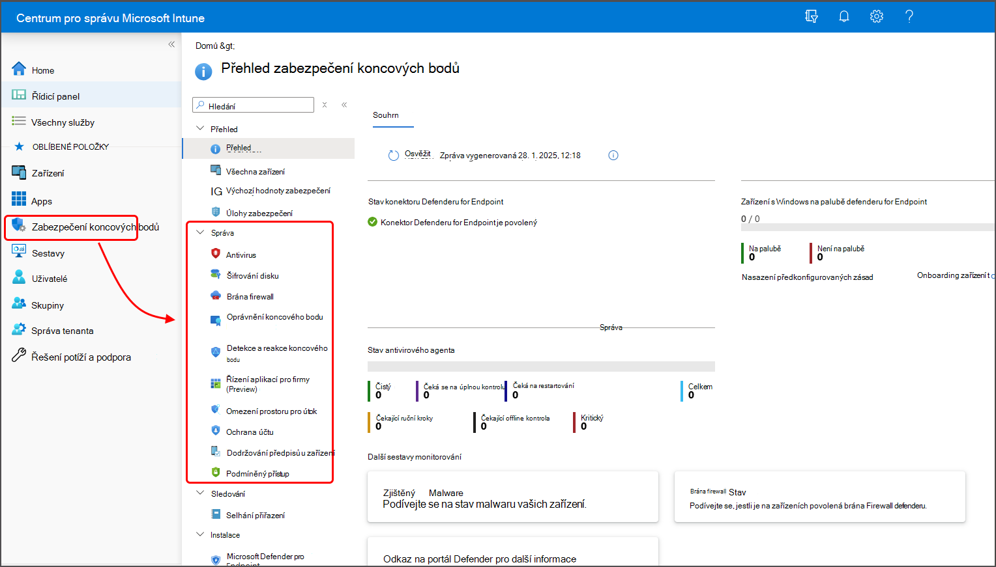Click the Defender onboarded devices progress bar
This screenshot has height=567, width=996.
pyautogui.click(x=868, y=227)
